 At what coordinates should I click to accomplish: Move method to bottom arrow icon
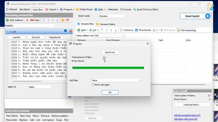[57, 20]
